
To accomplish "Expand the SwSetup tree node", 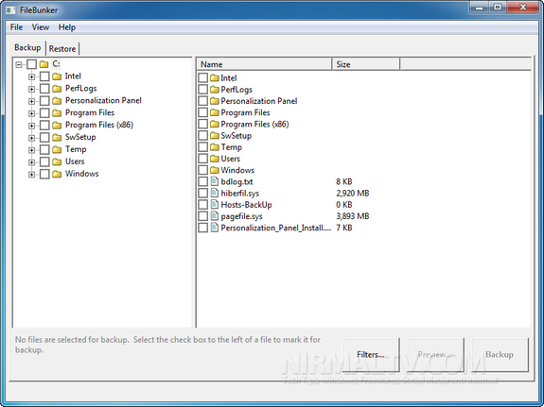I will tap(31, 138).
